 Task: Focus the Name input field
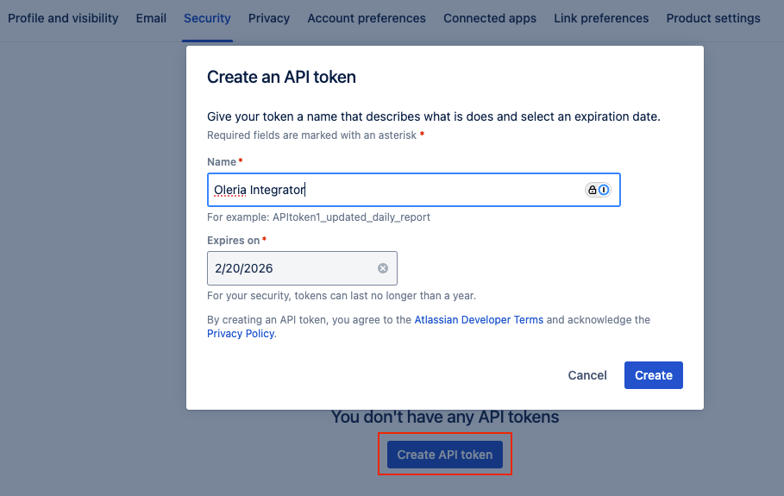click(x=414, y=190)
